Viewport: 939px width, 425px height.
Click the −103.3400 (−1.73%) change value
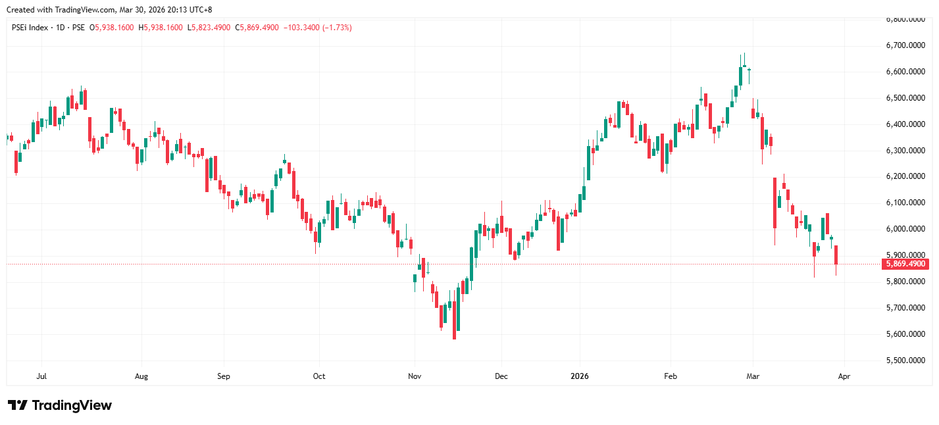pos(317,28)
